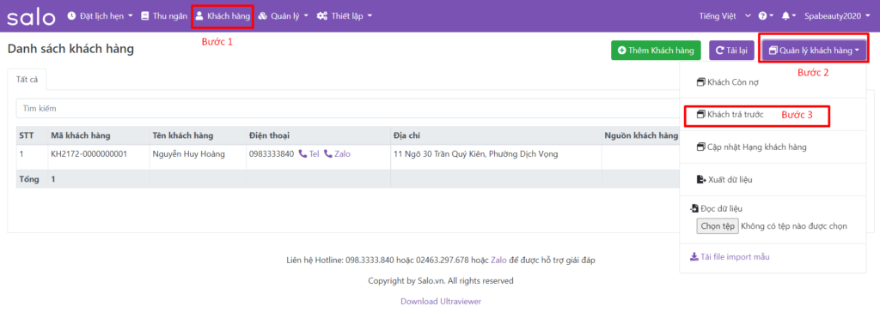Click the Đọc dữ liệu import icon
This screenshot has height=324, width=880.
[694, 208]
